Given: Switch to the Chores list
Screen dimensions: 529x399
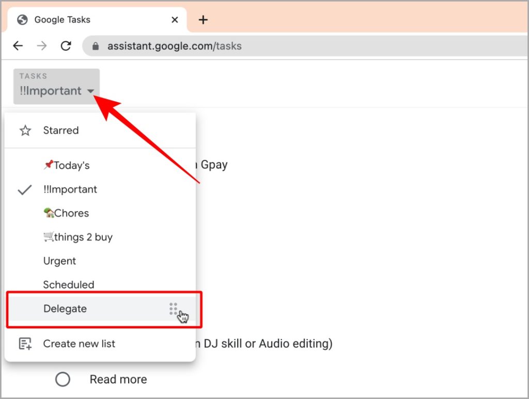Looking at the screenshot, I should 100,213.
